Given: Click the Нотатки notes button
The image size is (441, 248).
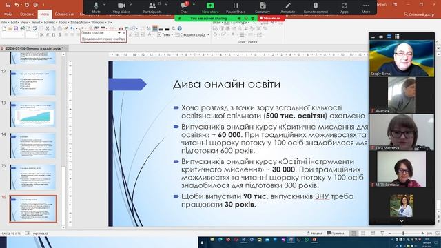Looking at the screenshot, I should coord(314,234).
